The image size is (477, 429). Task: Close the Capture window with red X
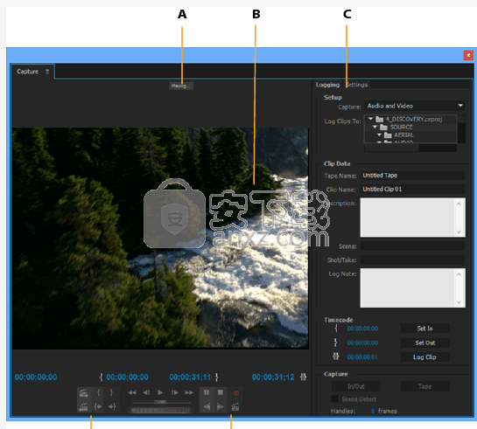click(468, 55)
